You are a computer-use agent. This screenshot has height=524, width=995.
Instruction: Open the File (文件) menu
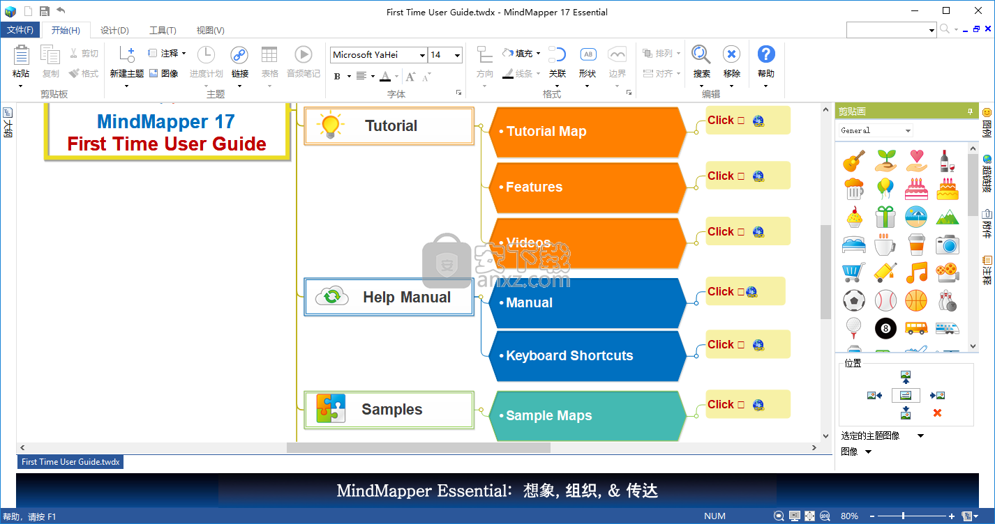(x=20, y=30)
